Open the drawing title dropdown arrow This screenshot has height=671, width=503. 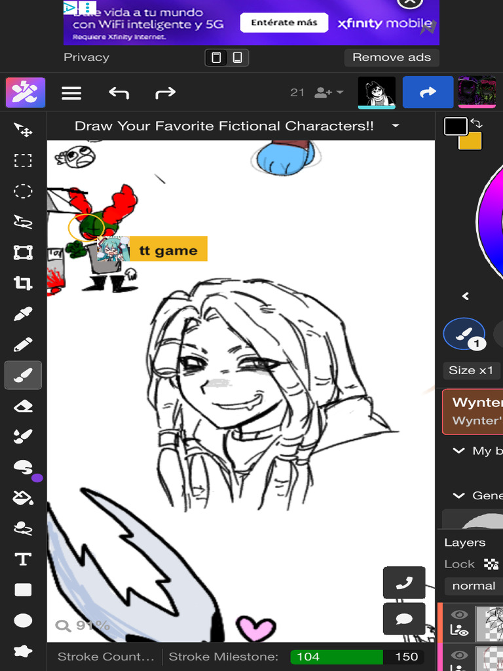tap(396, 126)
